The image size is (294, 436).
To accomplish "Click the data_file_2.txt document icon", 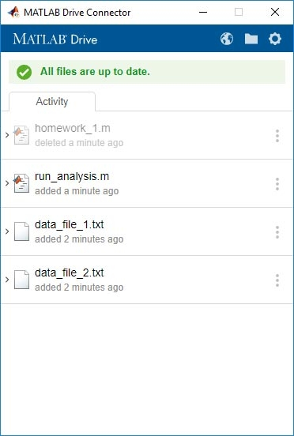I will click(x=21, y=280).
